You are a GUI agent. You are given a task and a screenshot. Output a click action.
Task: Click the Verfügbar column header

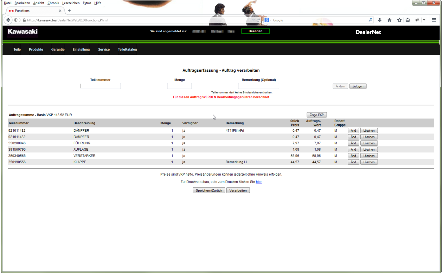coord(190,123)
